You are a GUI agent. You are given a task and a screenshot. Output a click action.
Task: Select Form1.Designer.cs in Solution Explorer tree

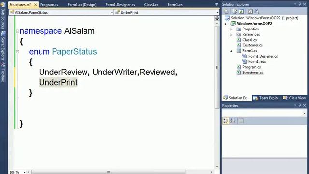tap(263, 56)
